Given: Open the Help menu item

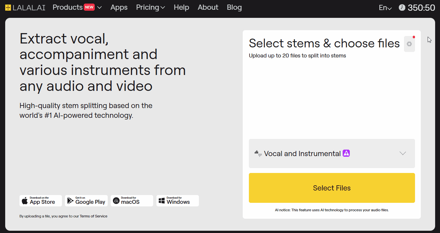Looking at the screenshot, I should point(181,7).
